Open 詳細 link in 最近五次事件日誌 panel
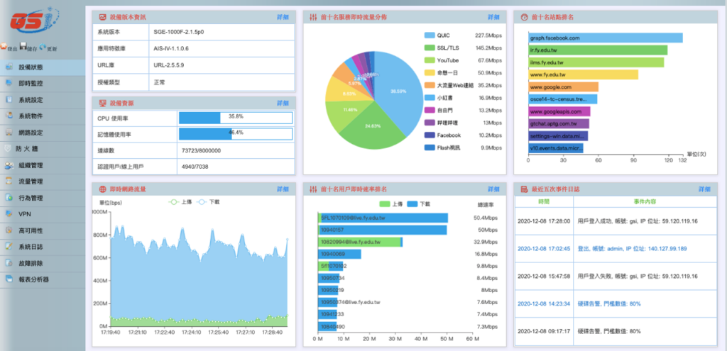This screenshot has height=351, width=727. click(x=704, y=189)
